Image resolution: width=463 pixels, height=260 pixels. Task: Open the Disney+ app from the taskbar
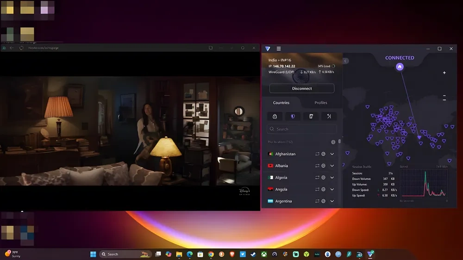359,254
